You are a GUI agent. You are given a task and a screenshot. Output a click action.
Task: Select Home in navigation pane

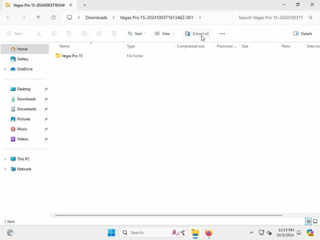tap(25, 49)
